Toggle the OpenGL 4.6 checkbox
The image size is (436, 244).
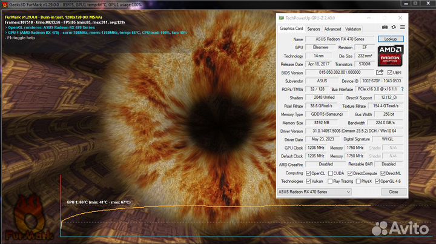(x=377, y=181)
